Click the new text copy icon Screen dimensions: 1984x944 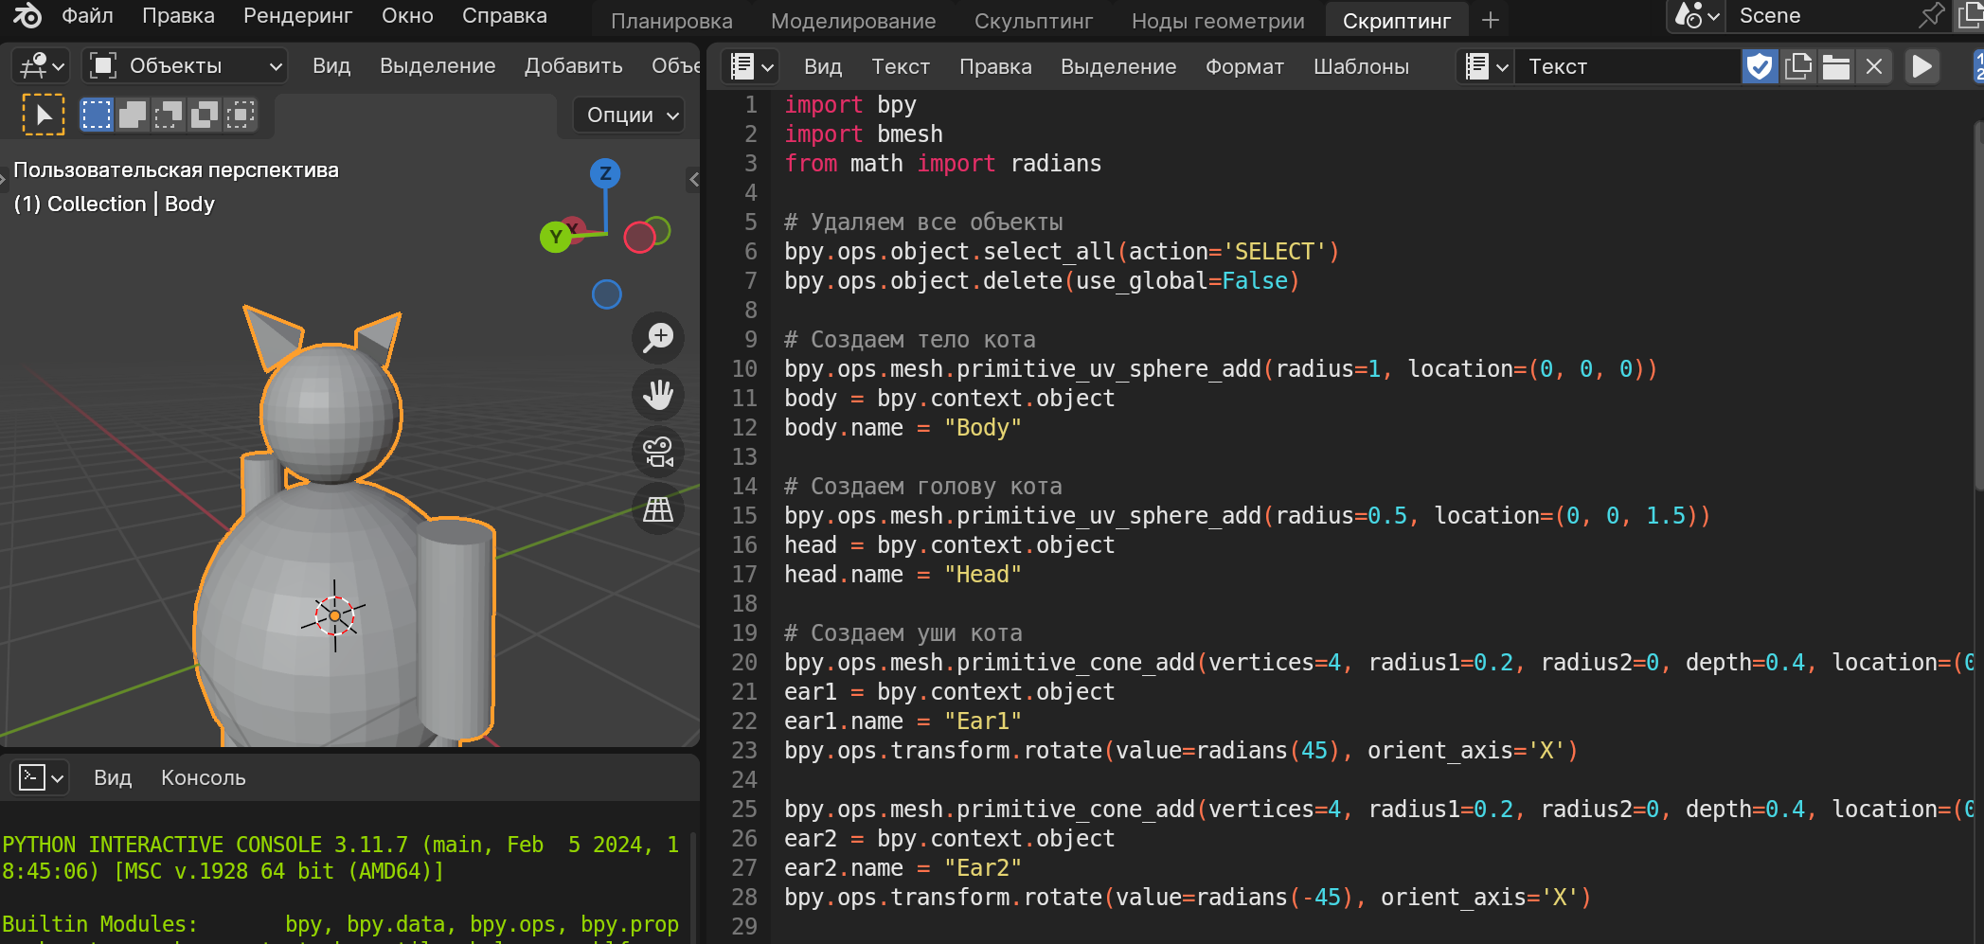1797,66
